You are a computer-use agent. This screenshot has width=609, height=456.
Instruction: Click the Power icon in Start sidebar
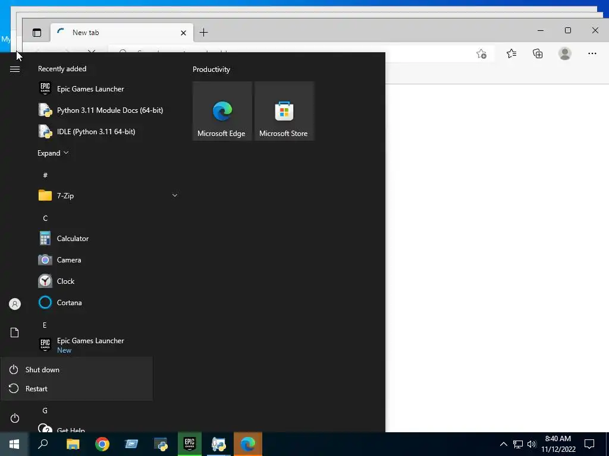[x=15, y=418]
